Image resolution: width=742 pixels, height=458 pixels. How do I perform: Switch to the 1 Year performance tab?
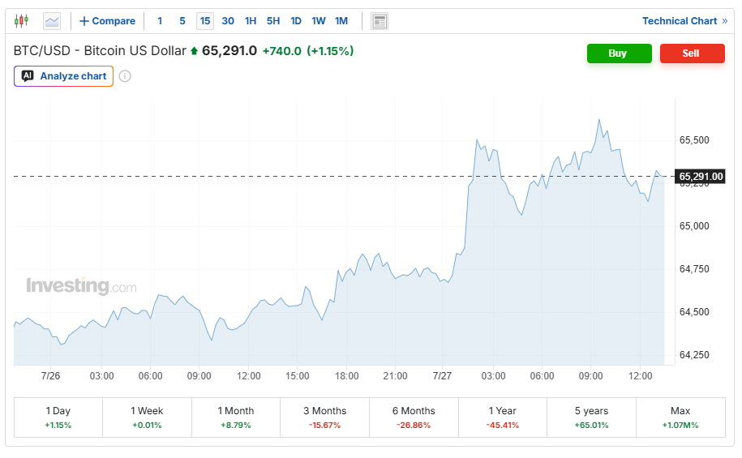click(x=503, y=417)
